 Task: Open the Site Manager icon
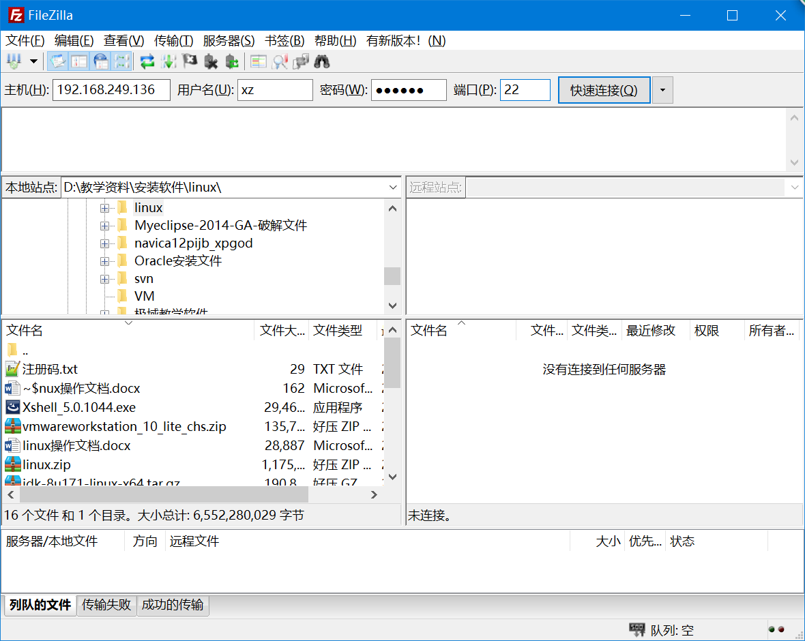click(14, 61)
